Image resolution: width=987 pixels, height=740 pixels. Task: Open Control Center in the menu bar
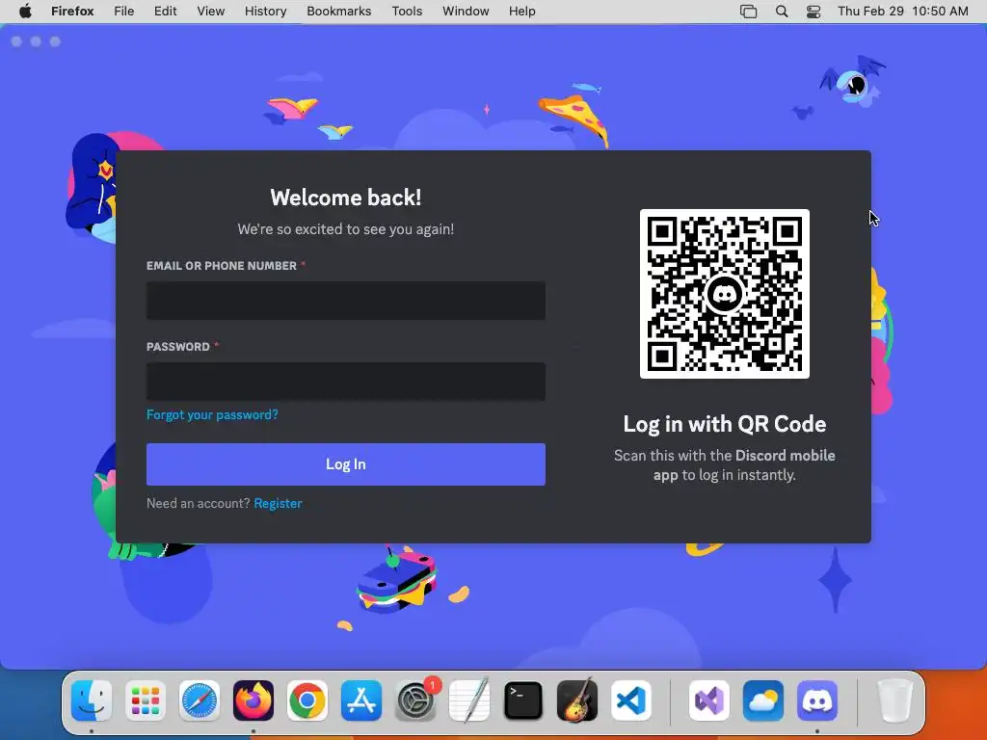[x=814, y=12]
